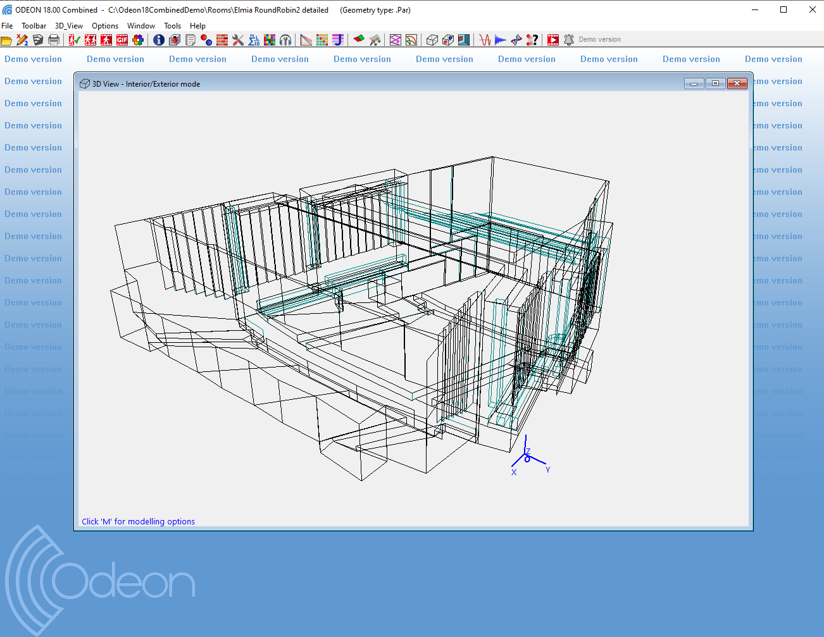This screenshot has width=824, height=637.
Task: Open program options via the gear icon
Action: click(x=138, y=39)
